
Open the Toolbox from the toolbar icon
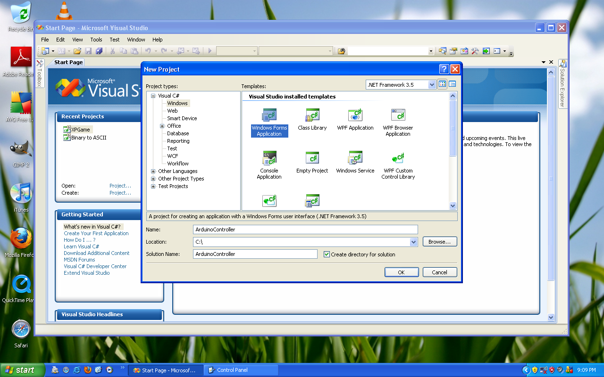coord(475,51)
